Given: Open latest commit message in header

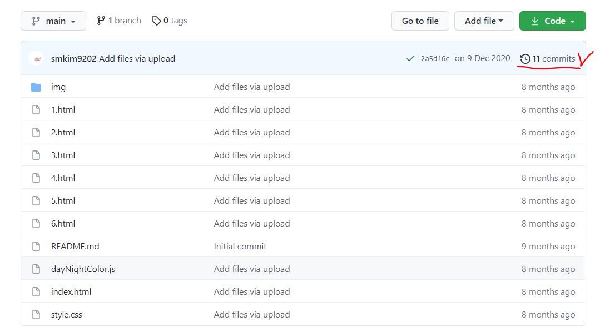Looking at the screenshot, I should pyautogui.click(x=137, y=59).
